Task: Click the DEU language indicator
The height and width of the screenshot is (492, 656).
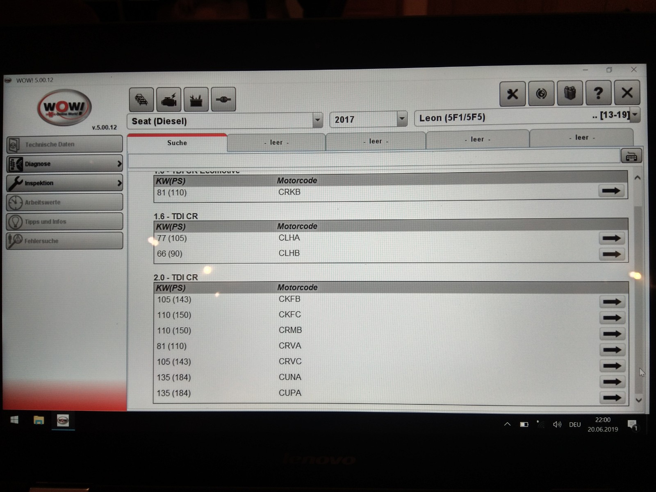Action: coord(575,424)
